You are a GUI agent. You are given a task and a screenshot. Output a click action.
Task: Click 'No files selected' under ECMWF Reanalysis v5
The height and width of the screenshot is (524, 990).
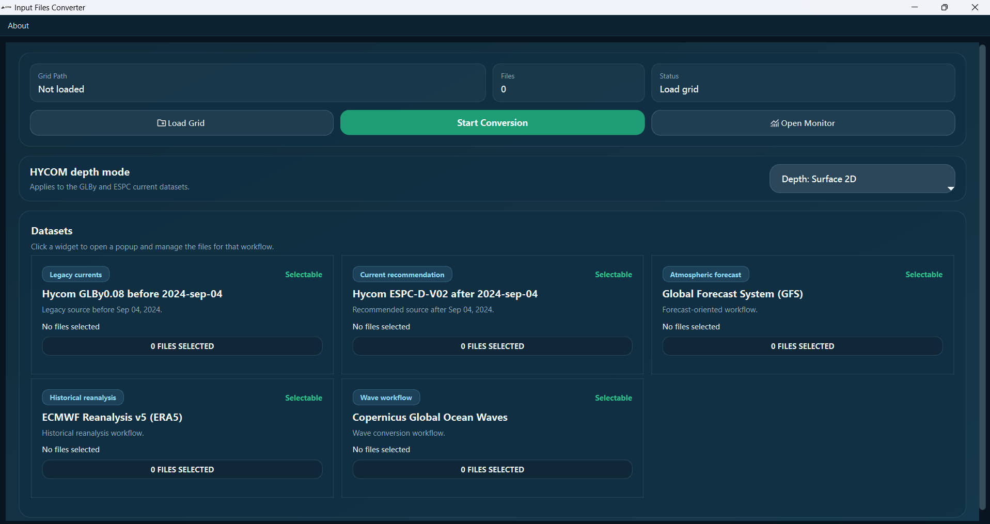pyautogui.click(x=71, y=450)
